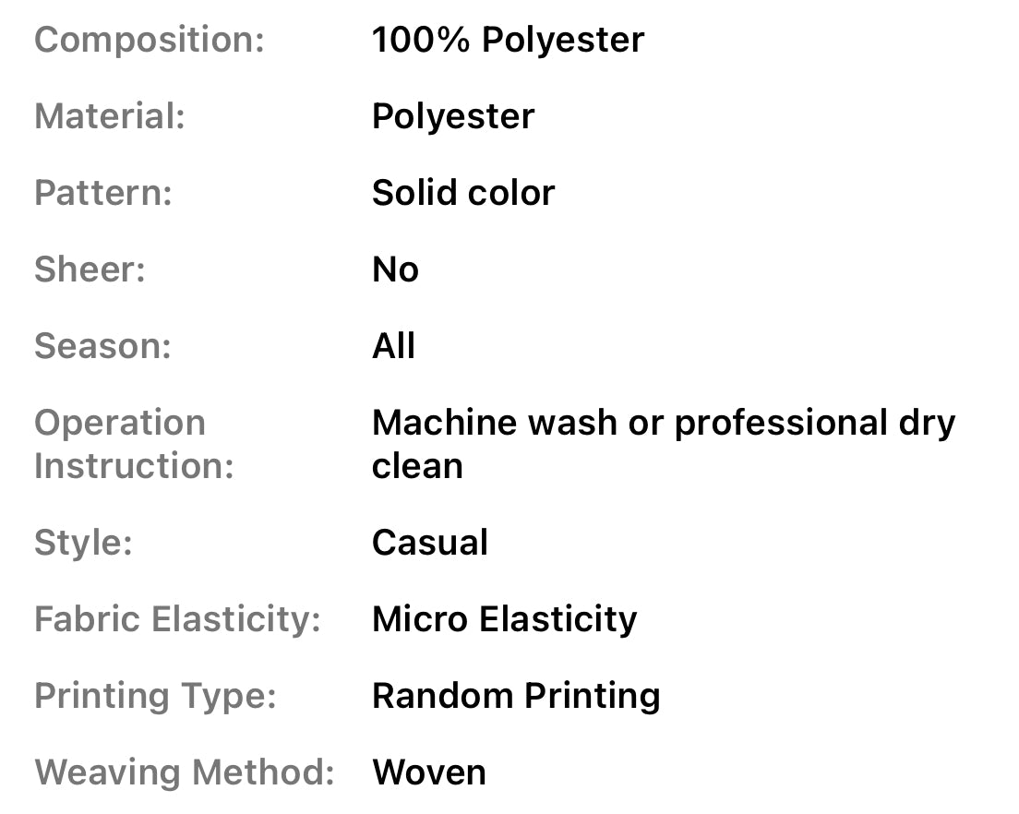Click the Season label

click(102, 346)
